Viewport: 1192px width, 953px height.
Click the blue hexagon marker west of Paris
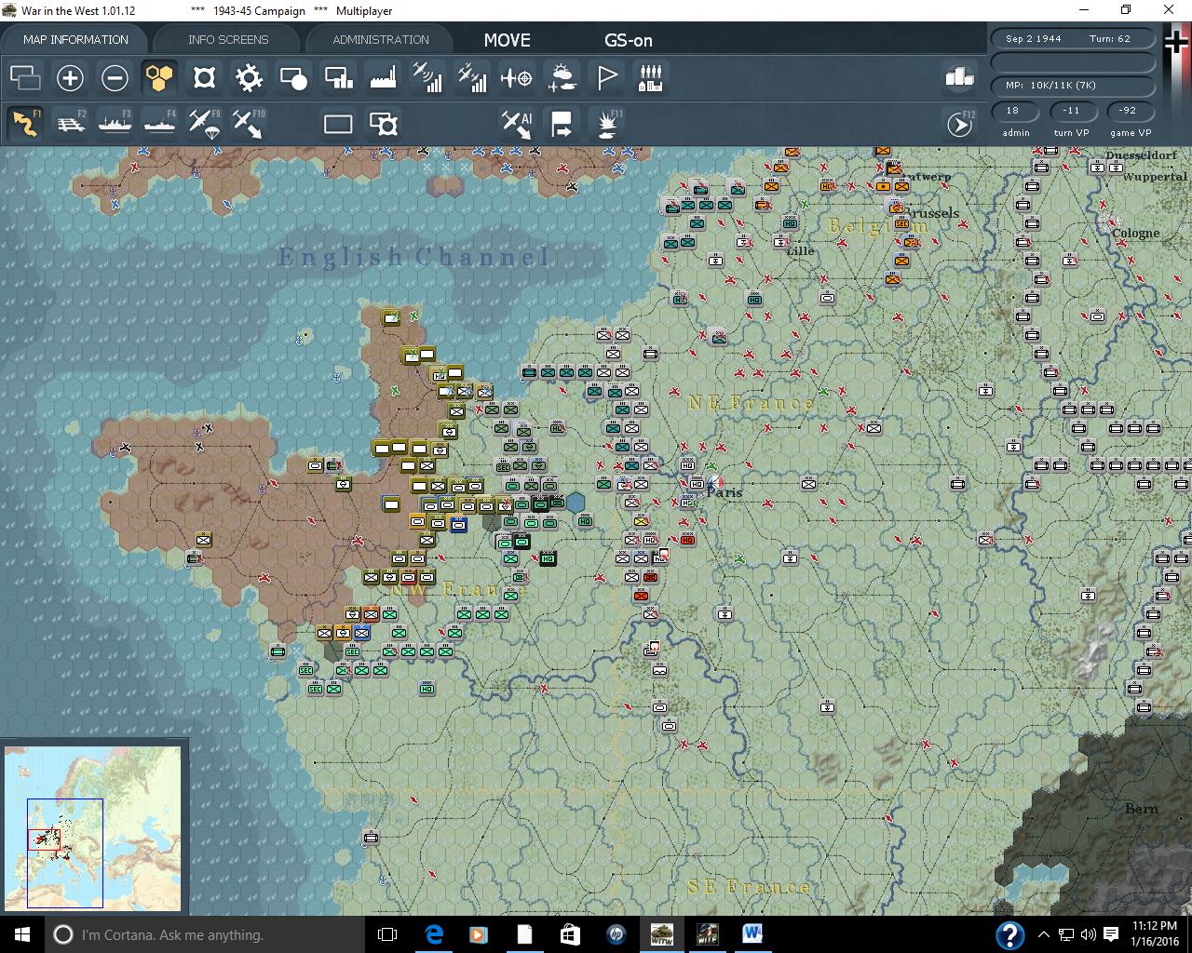576,503
